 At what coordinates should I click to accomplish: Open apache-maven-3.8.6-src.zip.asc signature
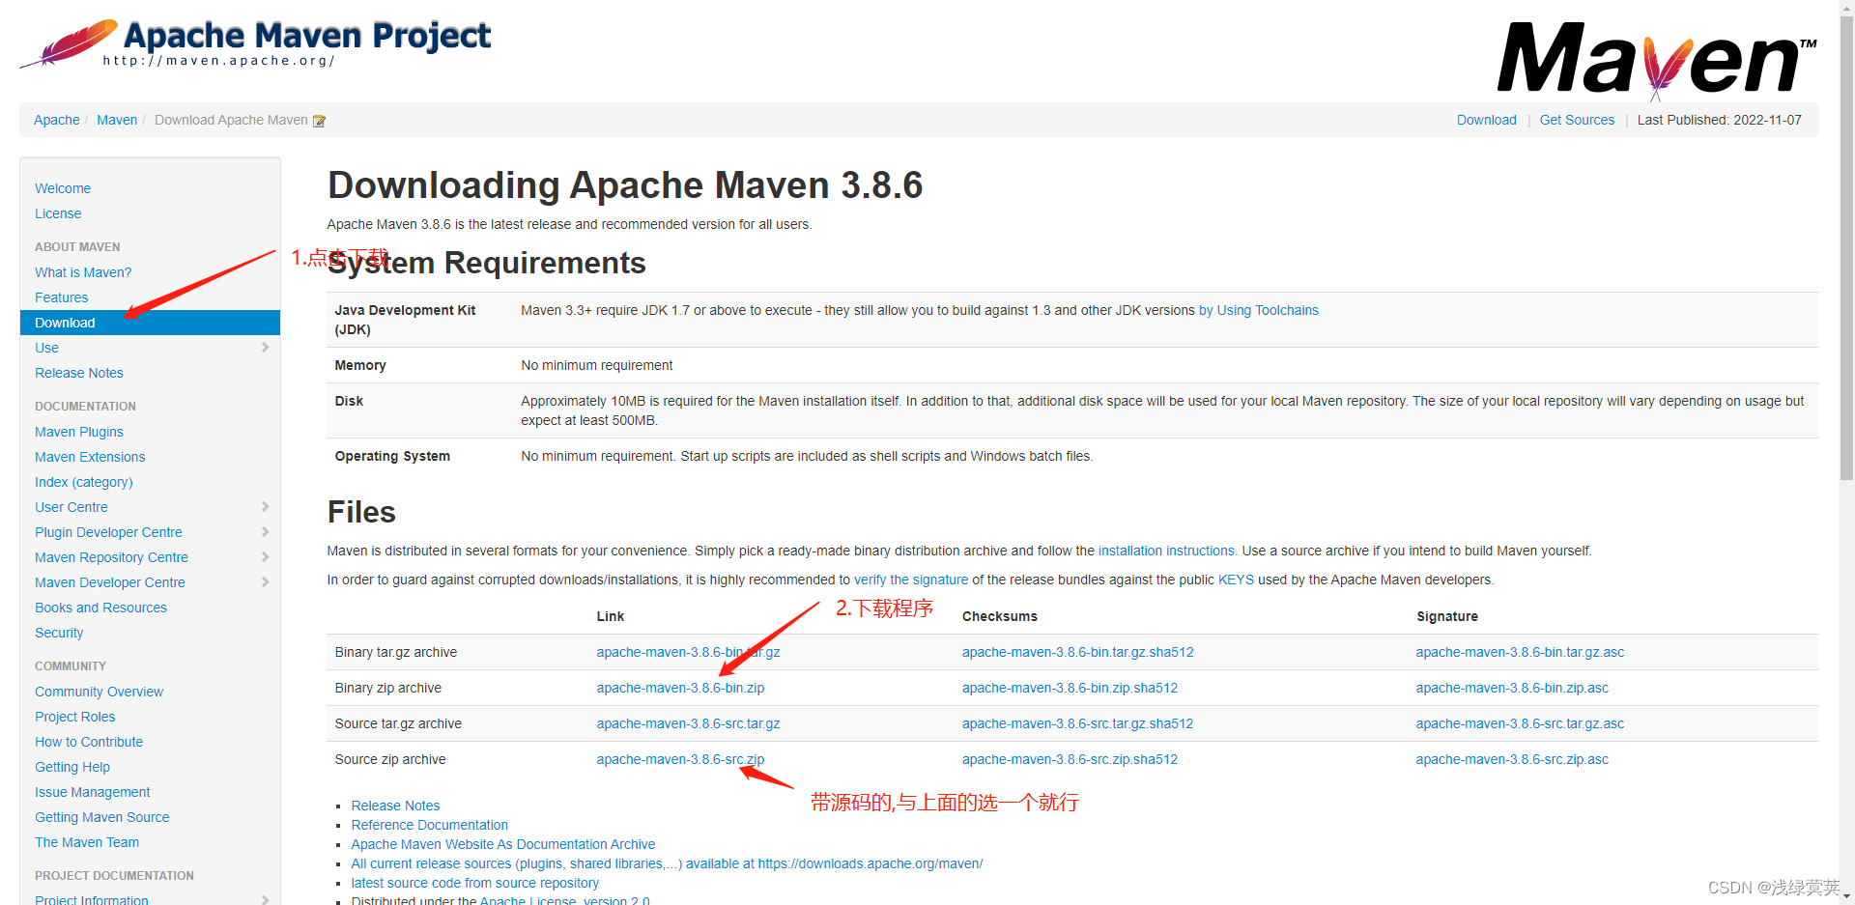[x=1512, y=759]
